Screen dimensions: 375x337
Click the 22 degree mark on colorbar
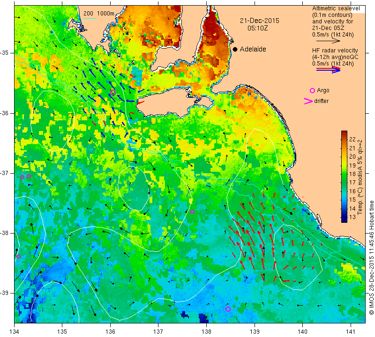pyautogui.click(x=352, y=139)
